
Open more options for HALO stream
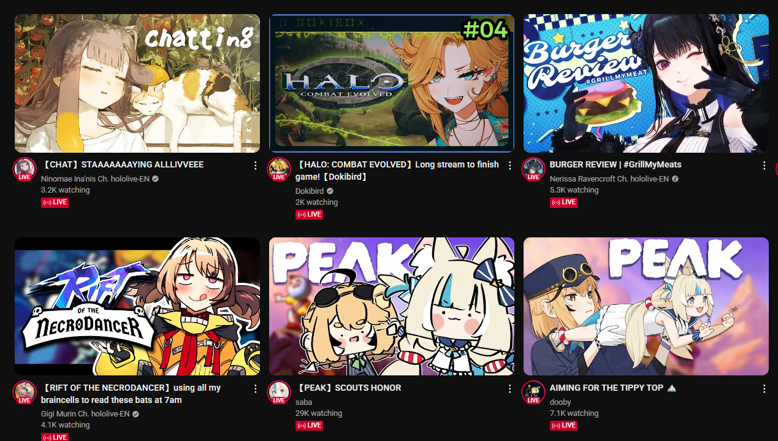tap(509, 166)
